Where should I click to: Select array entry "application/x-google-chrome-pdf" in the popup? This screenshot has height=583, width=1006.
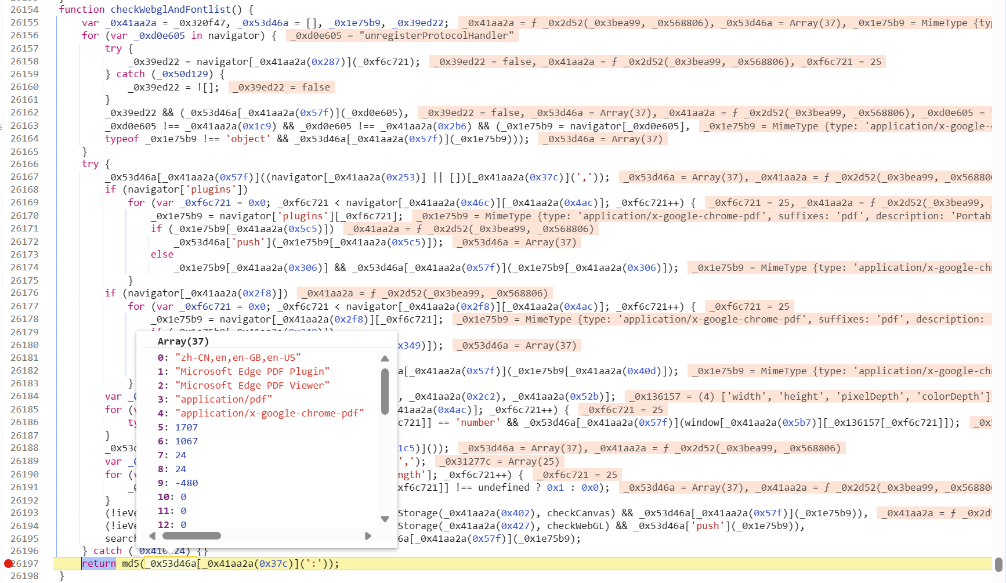tap(270, 414)
